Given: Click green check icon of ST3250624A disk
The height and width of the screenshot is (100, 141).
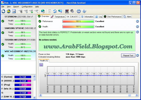Looking at the screenshot, I should point(3,21).
